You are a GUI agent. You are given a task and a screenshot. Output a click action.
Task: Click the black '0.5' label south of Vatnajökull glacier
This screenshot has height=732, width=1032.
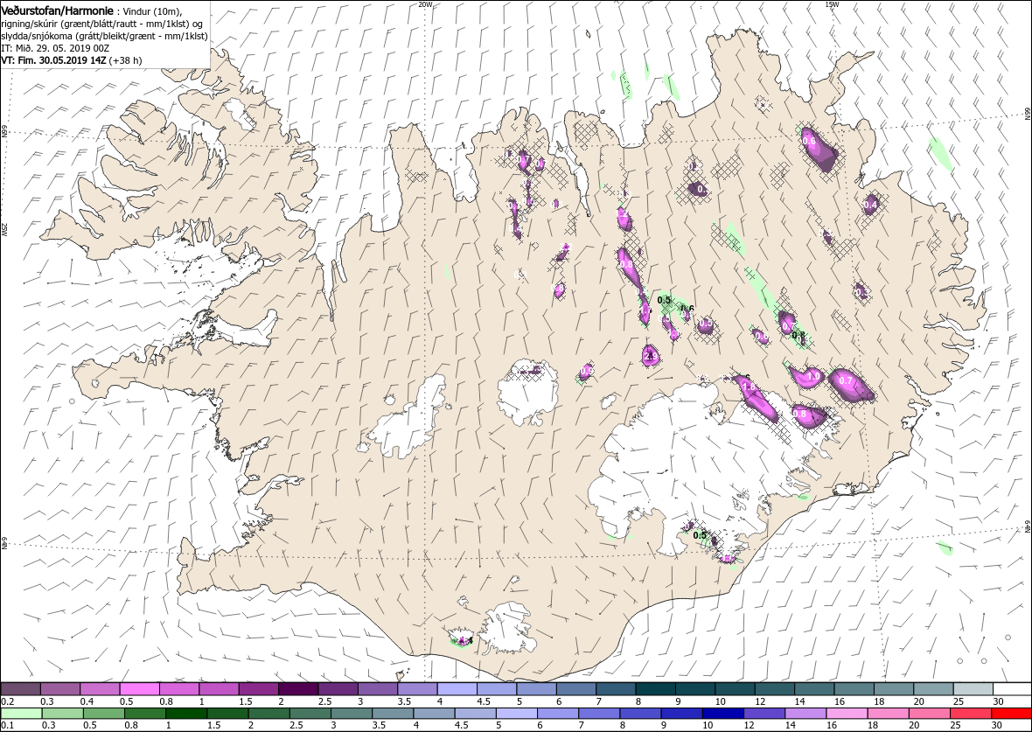click(x=701, y=535)
